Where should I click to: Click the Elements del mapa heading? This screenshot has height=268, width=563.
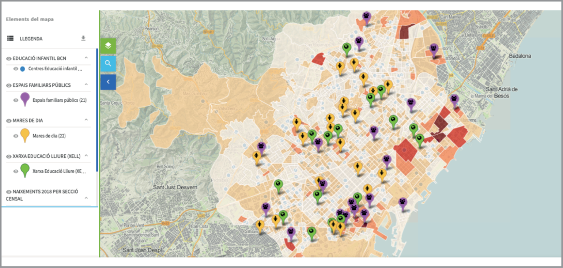[x=30, y=19]
